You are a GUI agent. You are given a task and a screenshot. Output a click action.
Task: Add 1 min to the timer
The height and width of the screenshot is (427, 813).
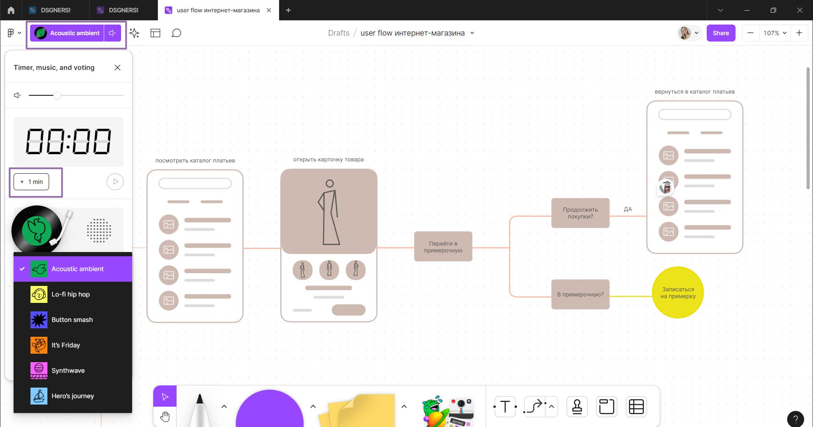pos(31,182)
